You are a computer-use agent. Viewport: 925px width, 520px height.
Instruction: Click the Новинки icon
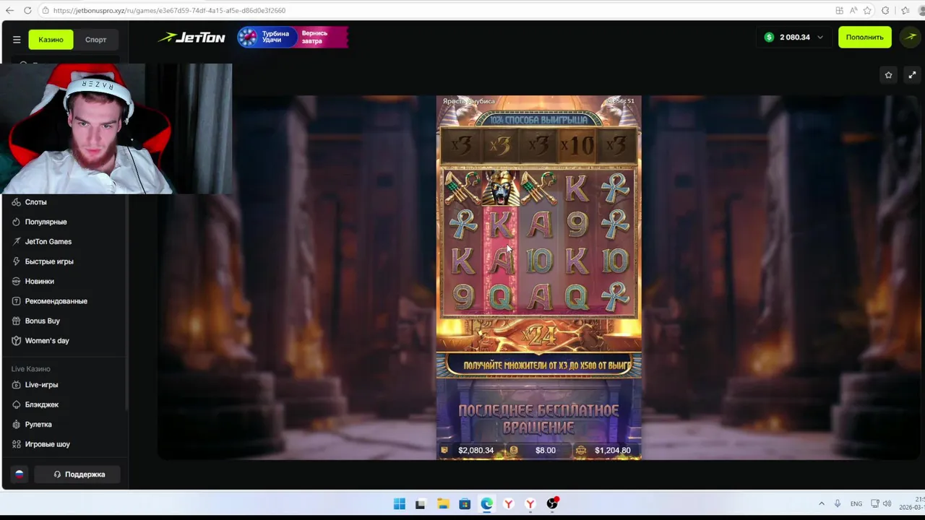coord(16,281)
